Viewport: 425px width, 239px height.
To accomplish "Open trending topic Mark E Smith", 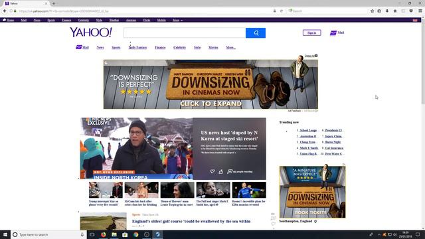I will [x=309, y=148].
